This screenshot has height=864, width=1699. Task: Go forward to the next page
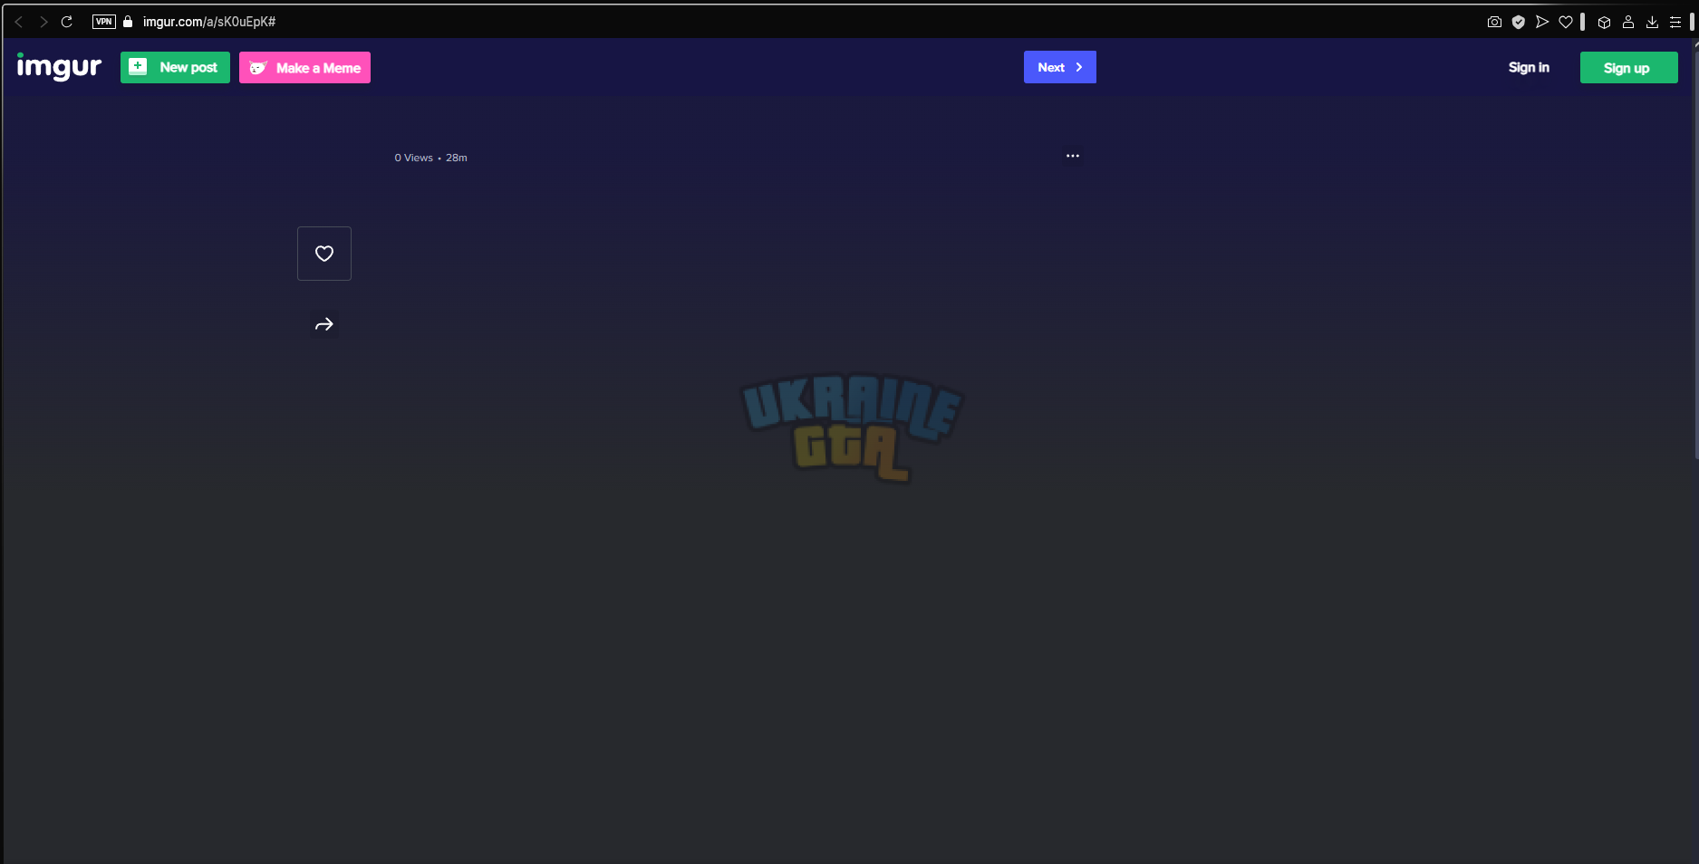[43, 22]
